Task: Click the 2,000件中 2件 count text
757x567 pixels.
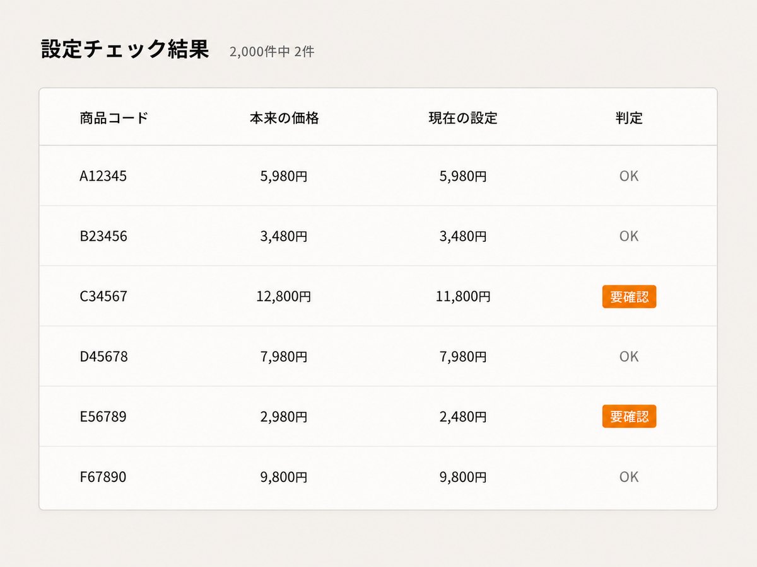Action: tap(272, 52)
